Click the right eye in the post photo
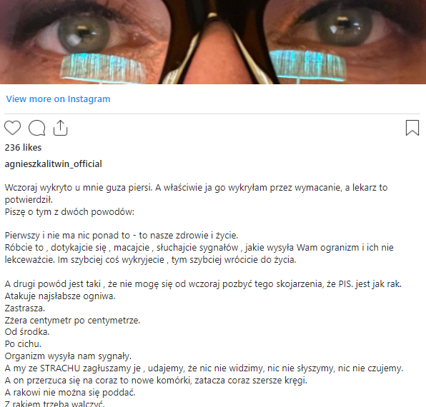426x407 pixels. 344,27
